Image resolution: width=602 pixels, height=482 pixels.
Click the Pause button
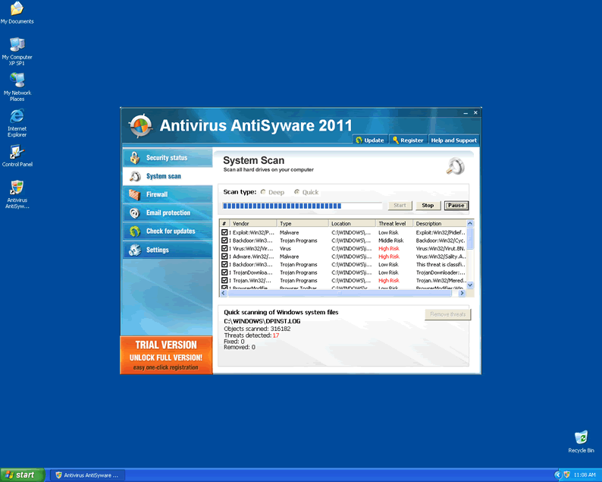(x=456, y=206)
